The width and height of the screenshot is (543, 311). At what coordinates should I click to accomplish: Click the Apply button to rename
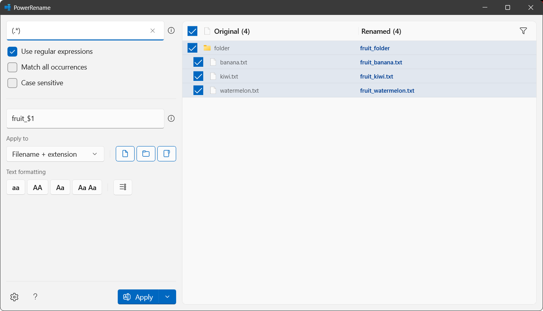point(139,297)
